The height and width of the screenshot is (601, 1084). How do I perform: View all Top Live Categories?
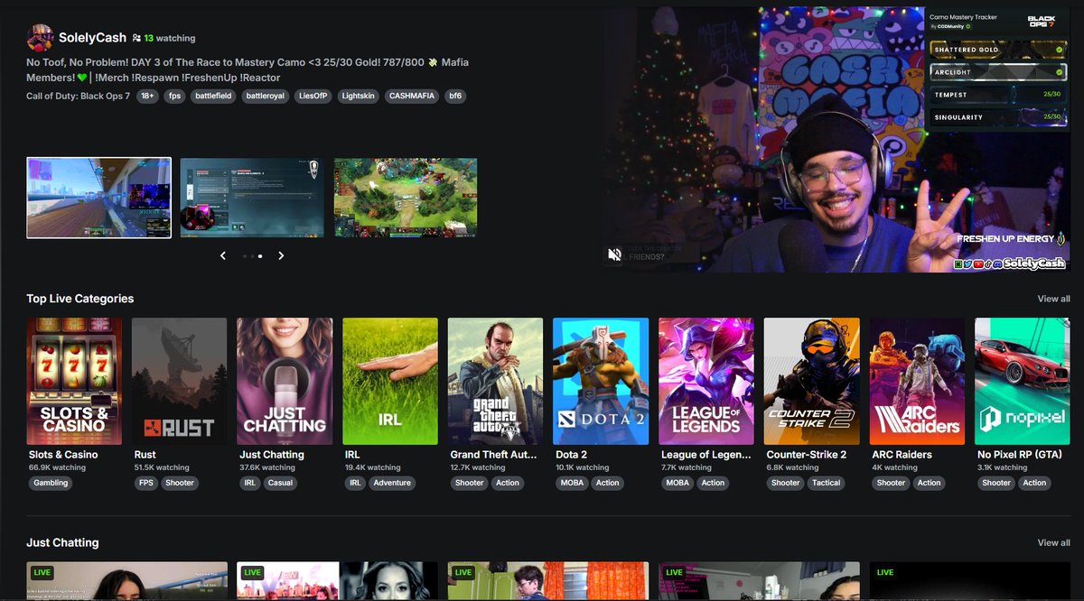click(1053, 299)
